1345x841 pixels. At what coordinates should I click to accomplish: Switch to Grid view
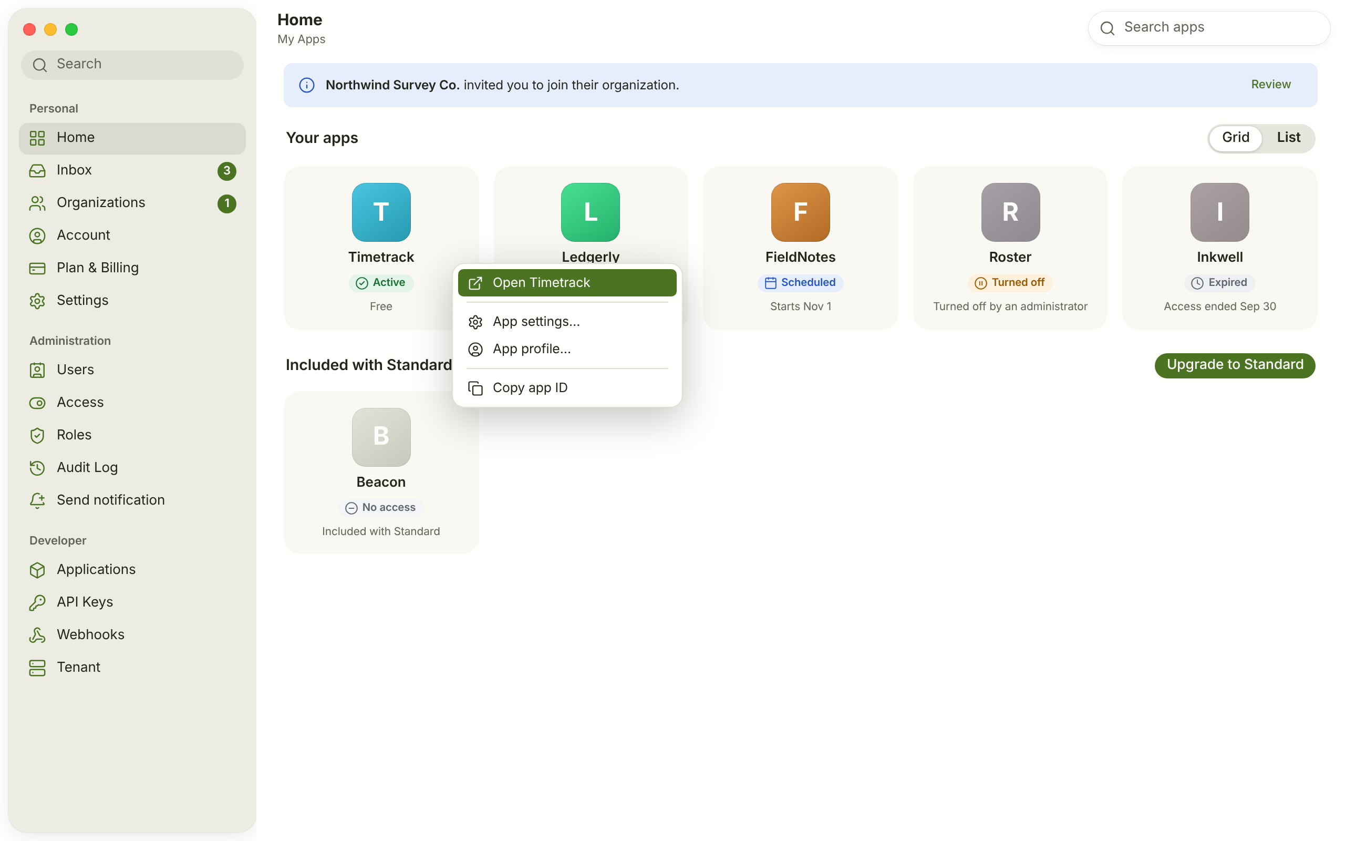pyautogui.click(x=1235, y=138)
